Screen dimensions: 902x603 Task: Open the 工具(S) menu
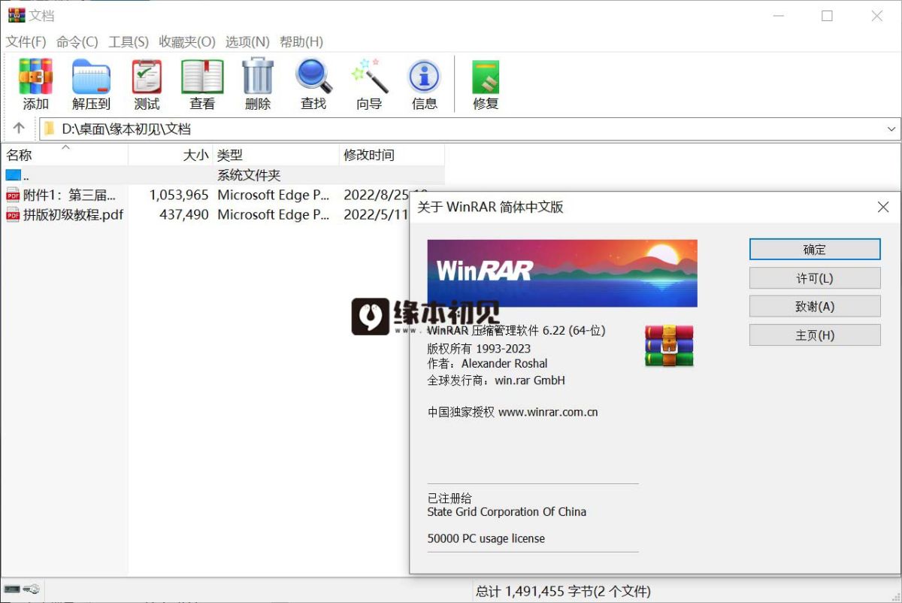(x=129, y=41)
